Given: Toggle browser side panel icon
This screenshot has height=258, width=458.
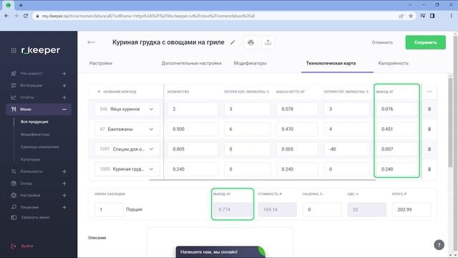Looking at the screenshot, I should 432,16.
